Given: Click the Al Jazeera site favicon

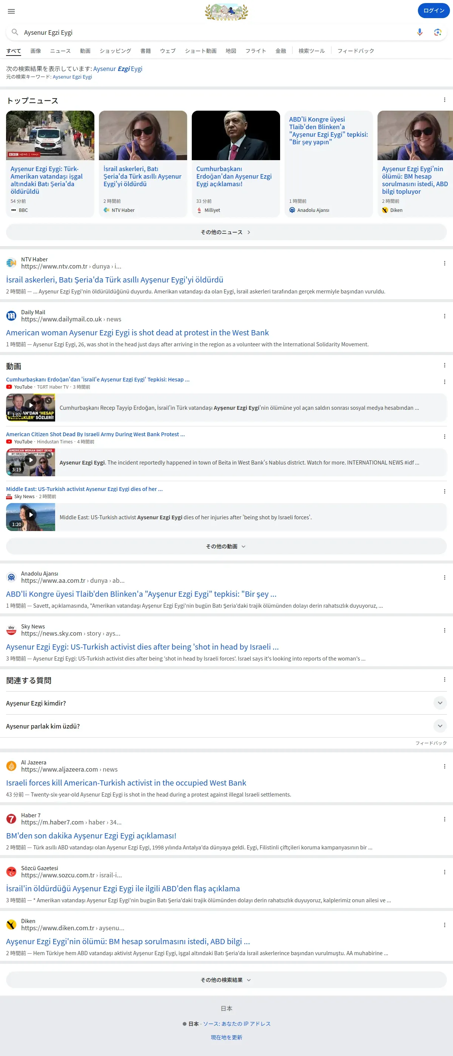Looking at the screenshot, I should click(11, 766).
